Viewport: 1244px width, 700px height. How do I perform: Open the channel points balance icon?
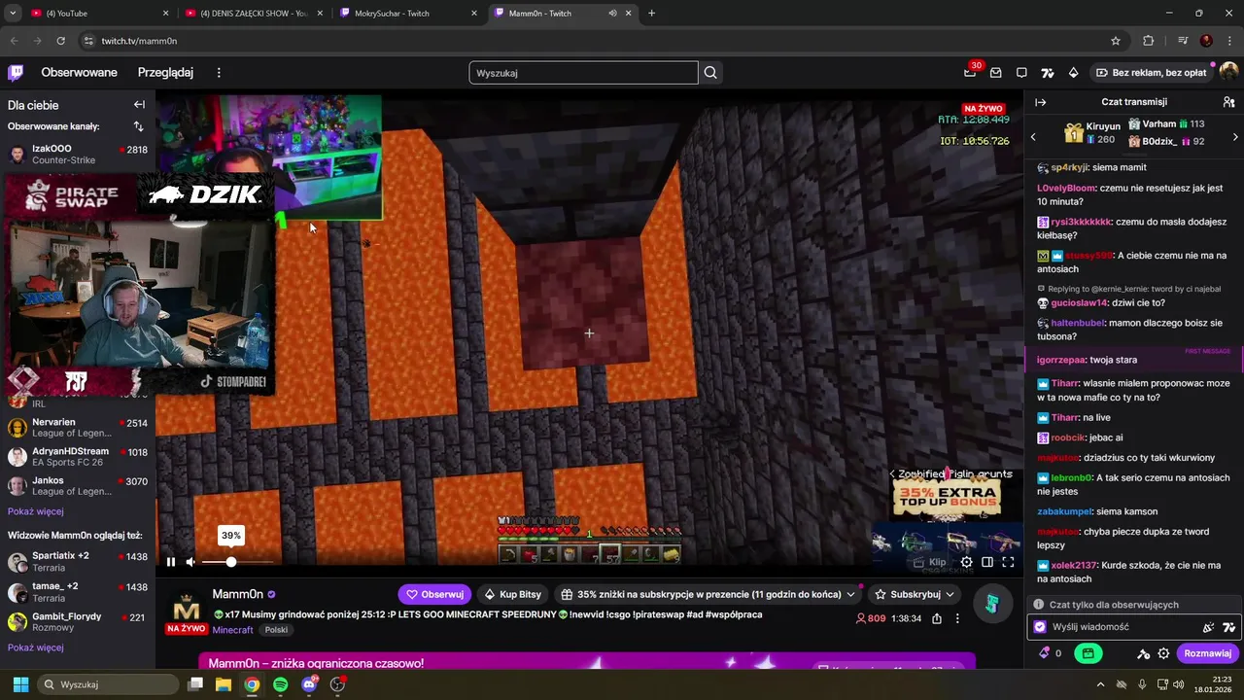[1051, 653]
